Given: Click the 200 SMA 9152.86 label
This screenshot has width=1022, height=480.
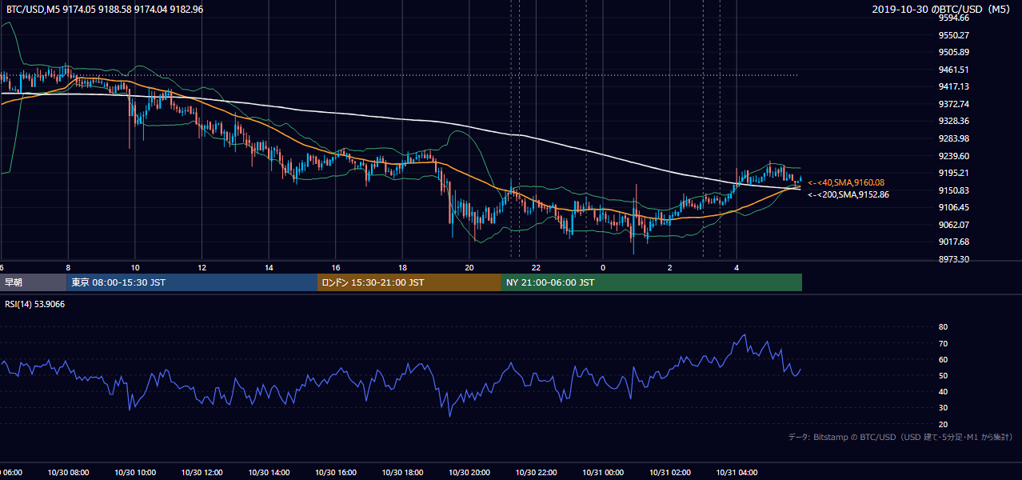Looking at the screenshot, I should click(x=848, y=194).
